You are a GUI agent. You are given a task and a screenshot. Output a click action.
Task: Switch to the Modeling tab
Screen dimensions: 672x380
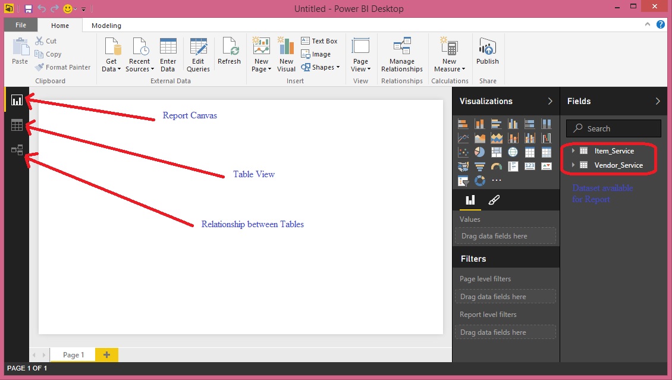[x=105, y=25]
